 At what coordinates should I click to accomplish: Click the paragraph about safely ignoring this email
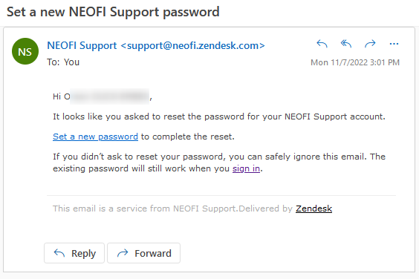pyautogui.click(x=219, y=163)
